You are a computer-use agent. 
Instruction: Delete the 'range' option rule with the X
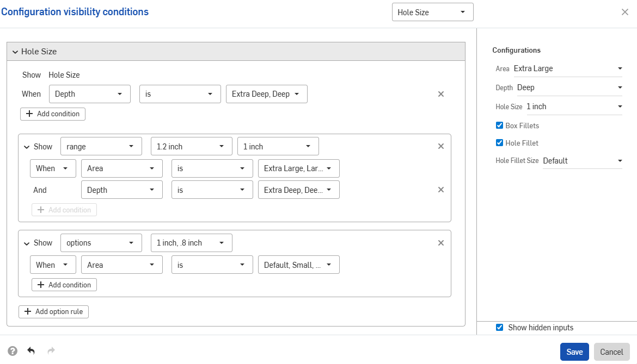click(441, 146)
